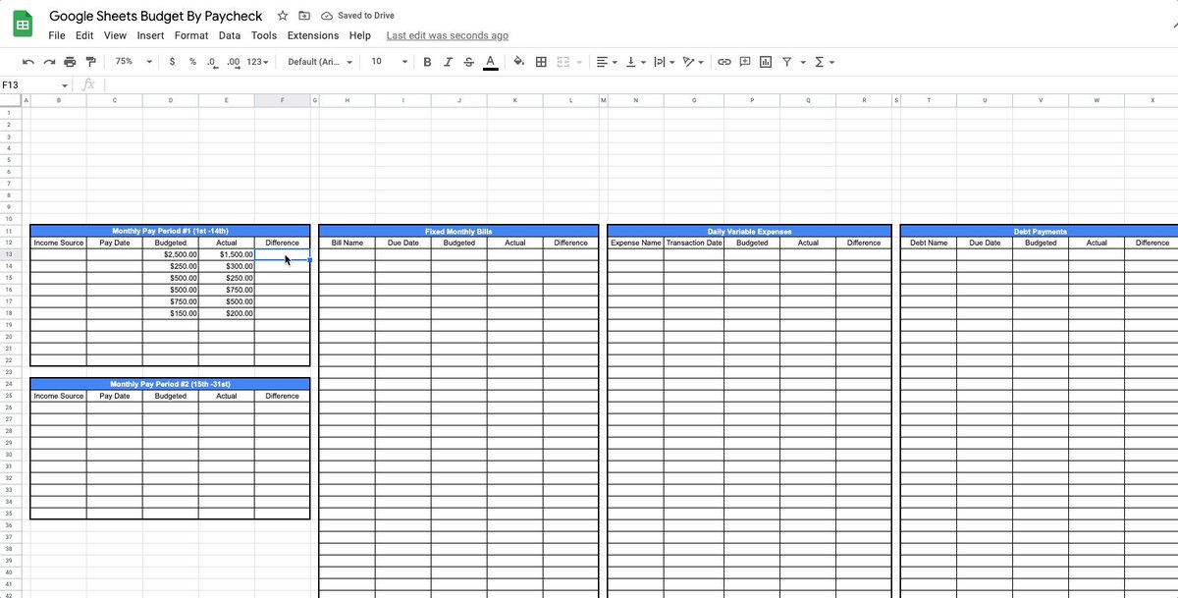Open the text rotation dropdown

click(x=693, y=62)
